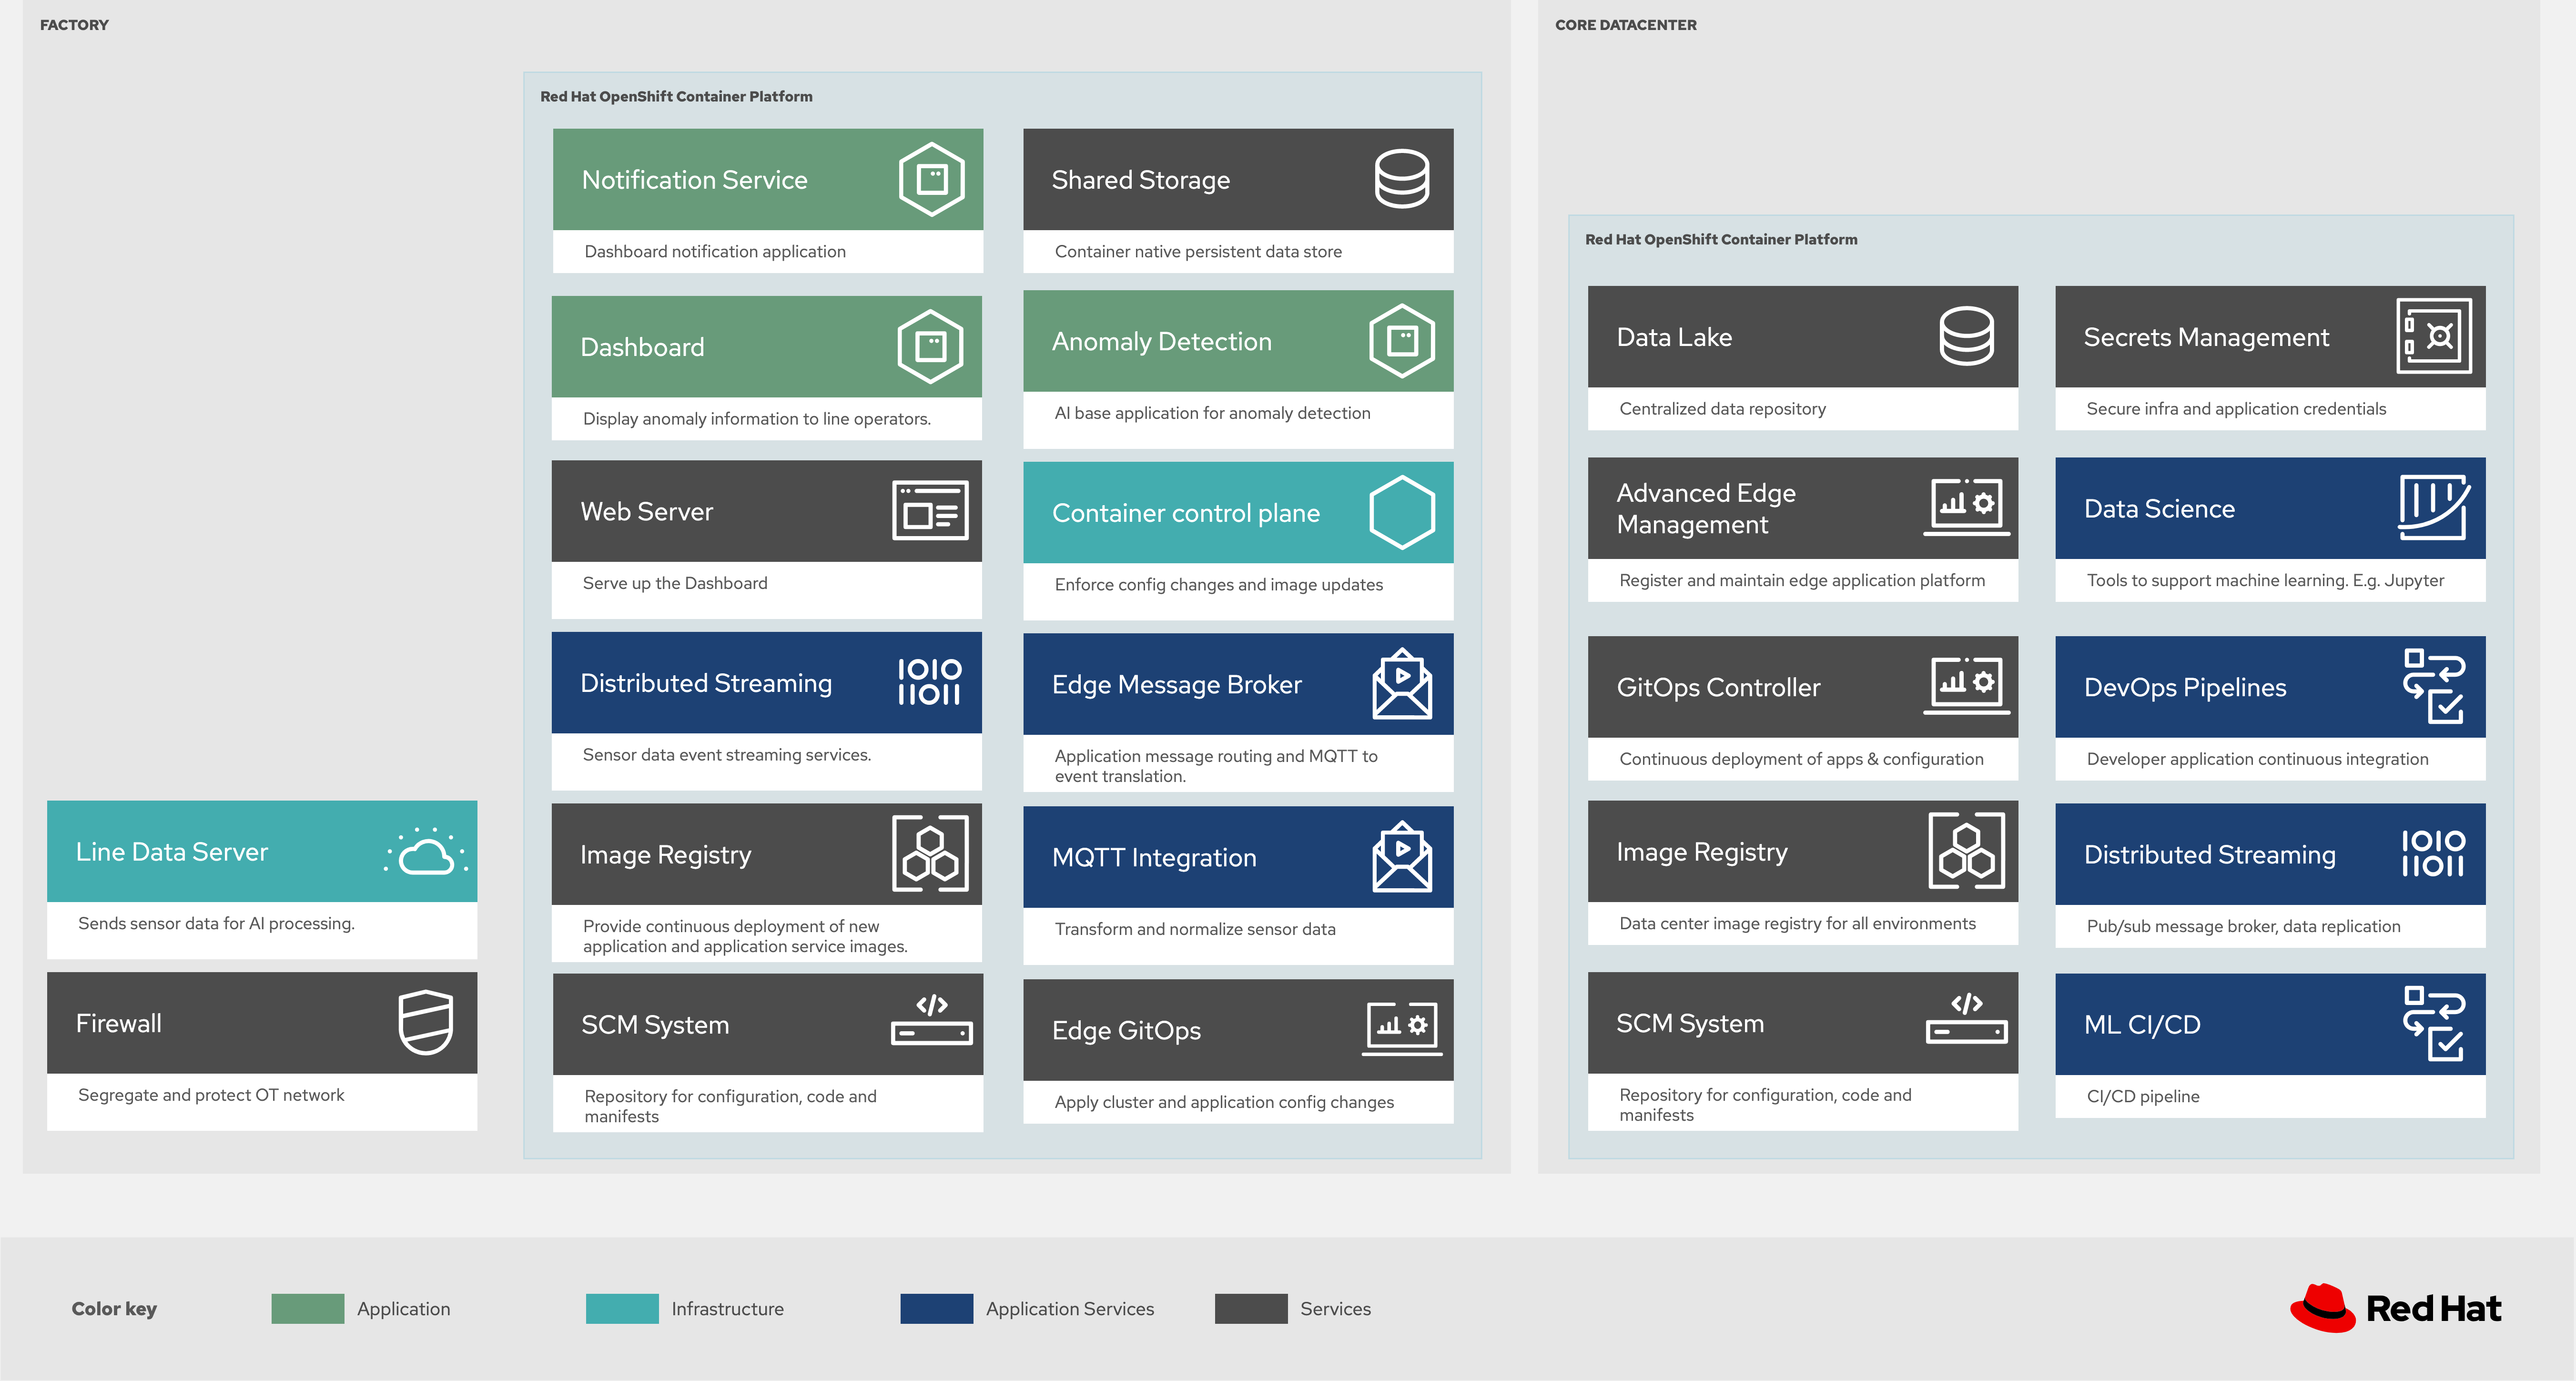Click the Firewall shield icon
Screen dimensions: 2576x1381
tap(426, 1022)
